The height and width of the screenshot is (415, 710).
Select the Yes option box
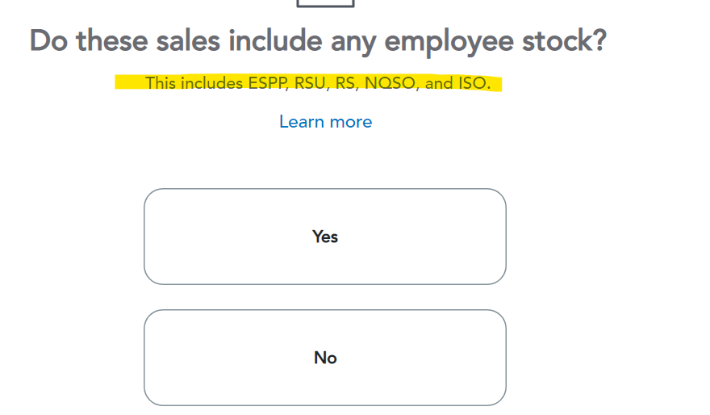tap(324, 237)
